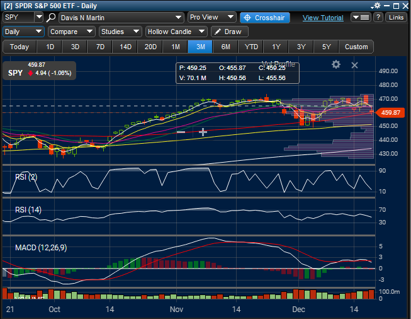This screenshot has width=411, height=319.
Task: Open the chart menu list icon
Action: (361, 18)
